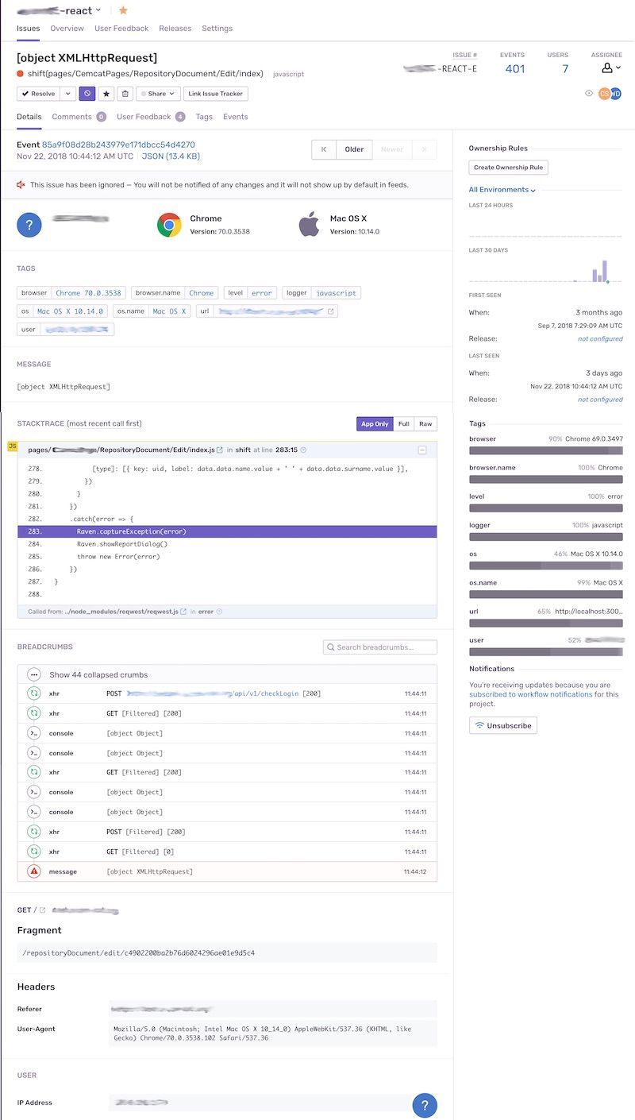Switch to the Overview tab
635x1120 pixels.
pyautogui.click(x=67, y=28)
